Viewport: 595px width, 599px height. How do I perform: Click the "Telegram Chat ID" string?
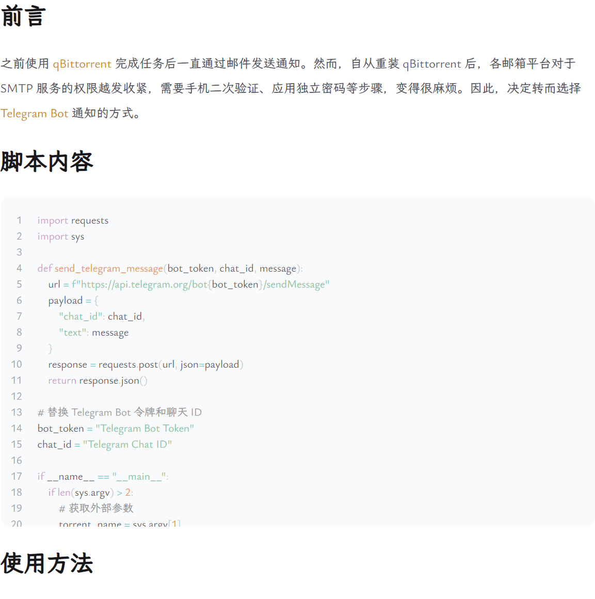pos(127,444)
